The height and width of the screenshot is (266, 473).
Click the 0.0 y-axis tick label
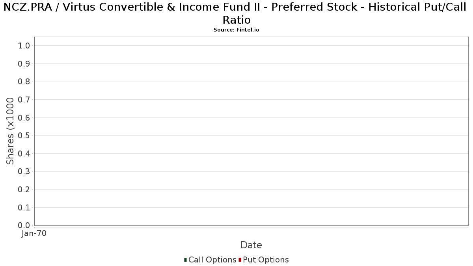click(24, 225)
